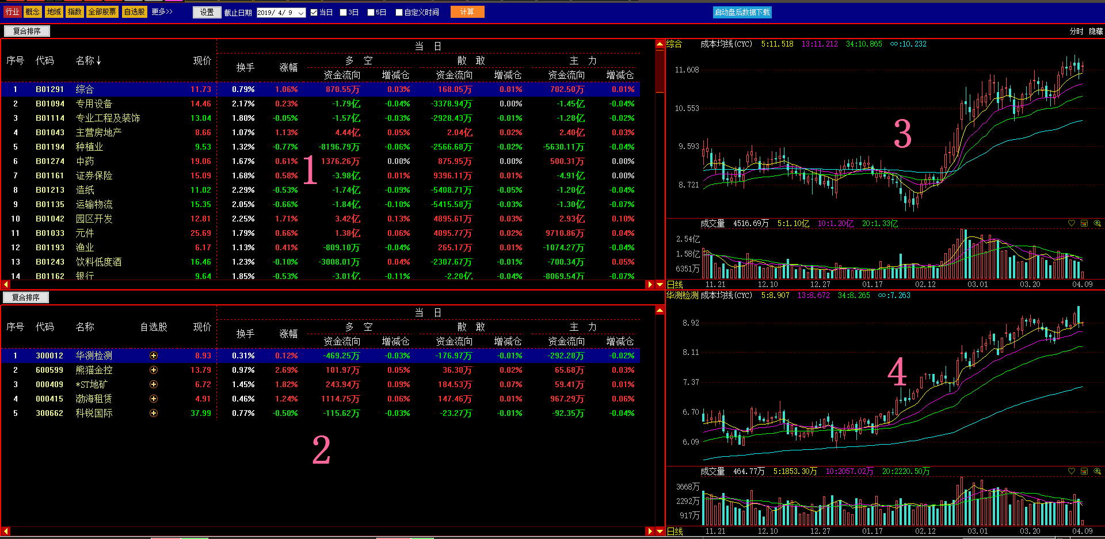Click magnifier icon in 综合 volume chart
Viewport: 1105px width, 539px height.
coord(1097,223)
